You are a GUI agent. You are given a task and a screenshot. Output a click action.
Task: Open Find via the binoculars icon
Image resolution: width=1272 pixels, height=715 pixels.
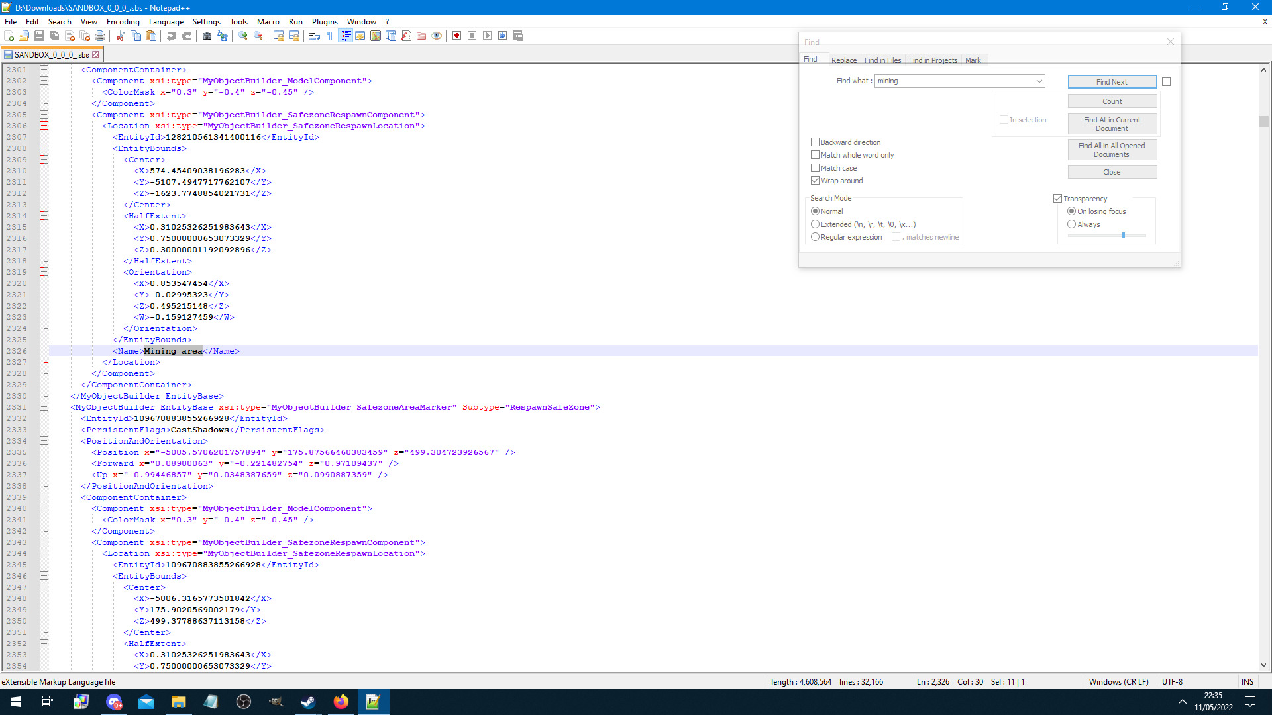(x=207, y=36)
